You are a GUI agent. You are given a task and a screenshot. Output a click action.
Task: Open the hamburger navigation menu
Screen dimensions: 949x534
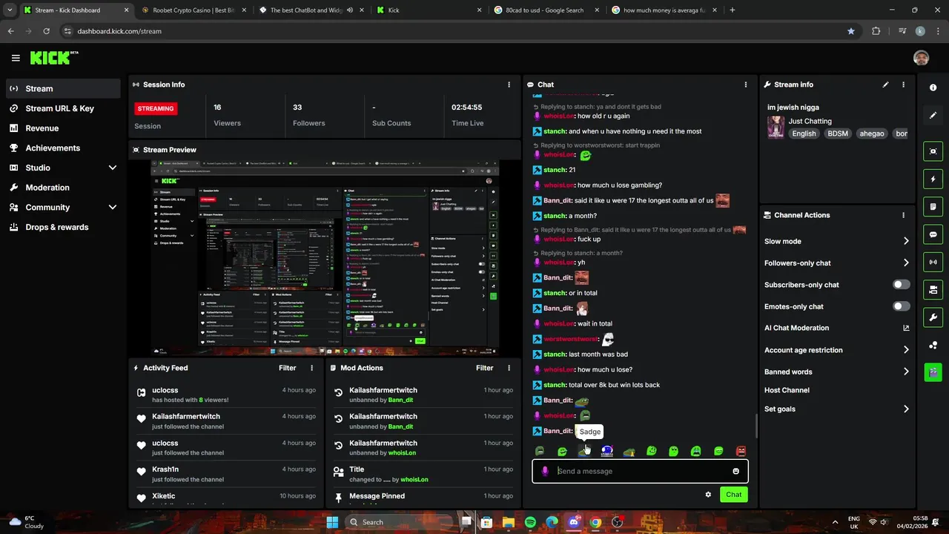(x=16, y=58)
